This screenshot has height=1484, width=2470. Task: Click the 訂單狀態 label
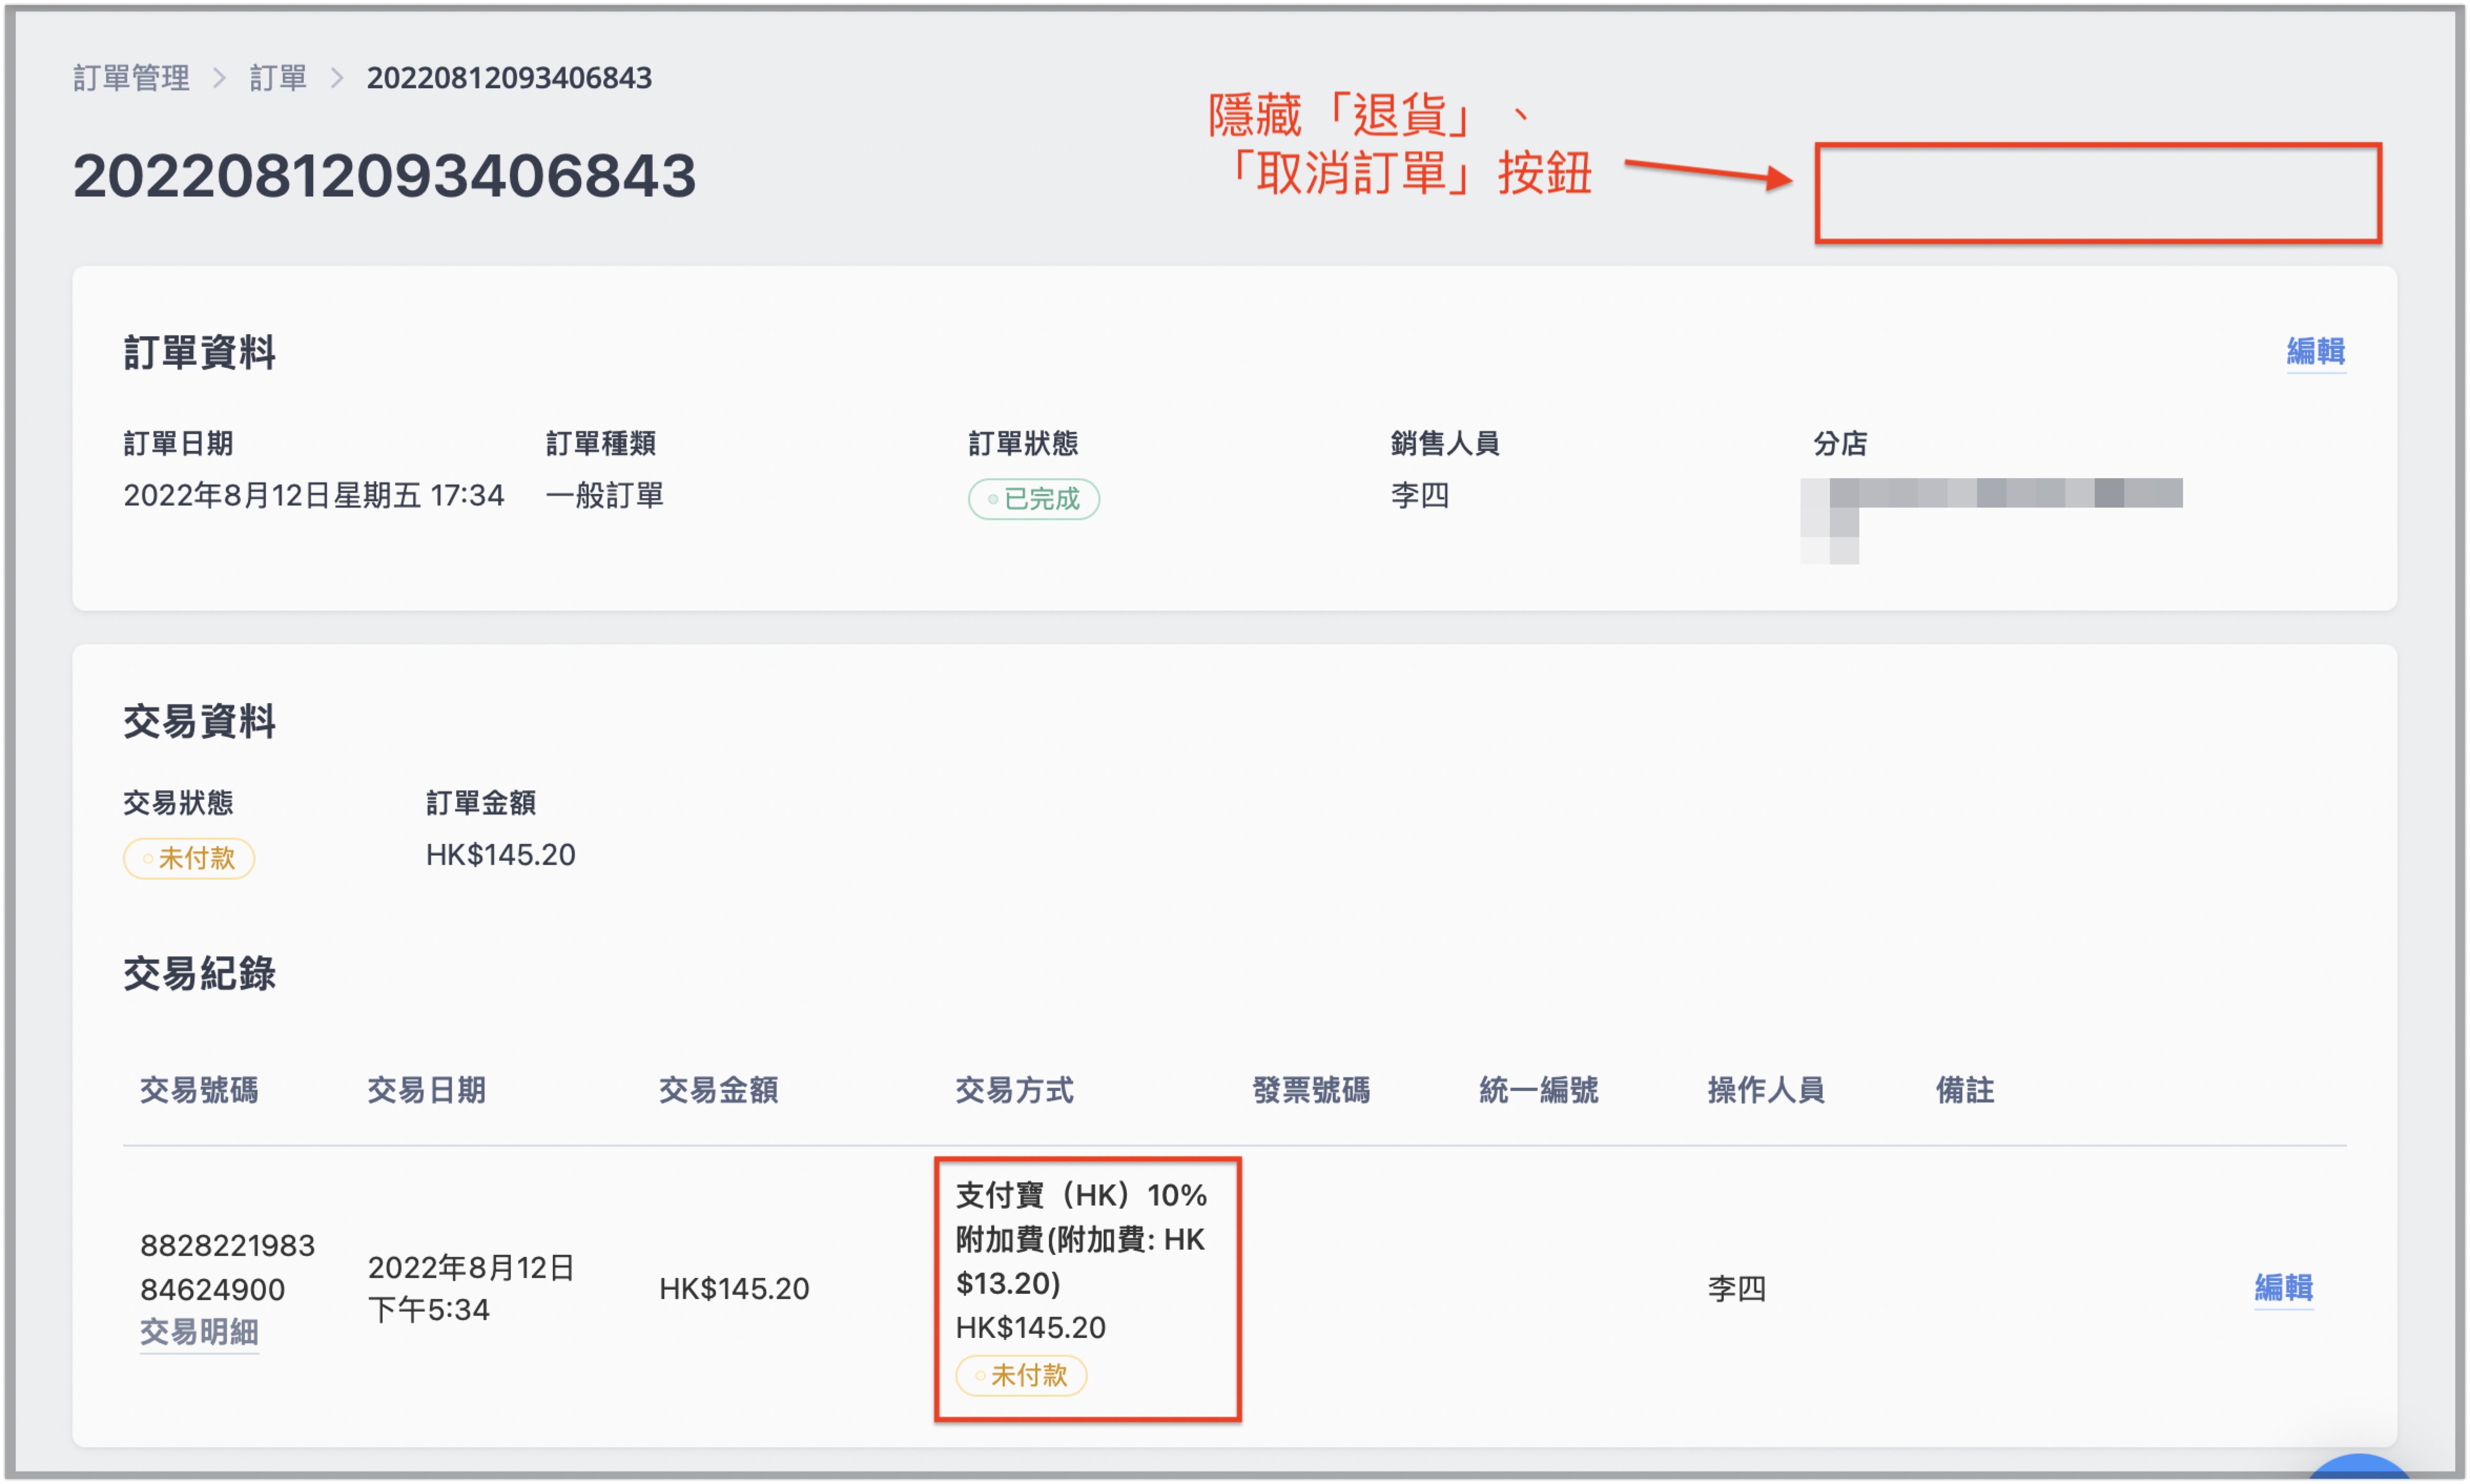[1022, 443]
